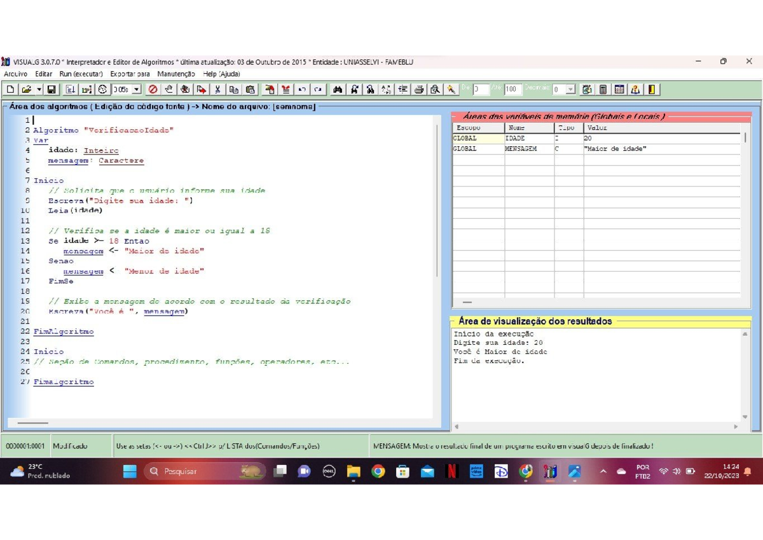Click the redo arrow icon
This screenshot has width=763, height=540.
[x=318, y=90]
